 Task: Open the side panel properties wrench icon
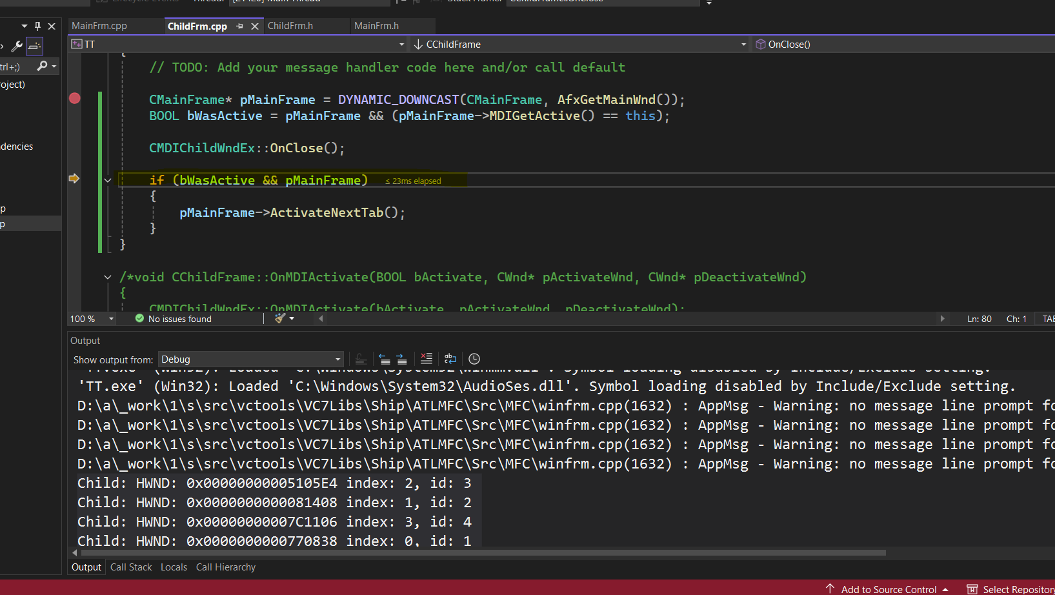[17, 46]
